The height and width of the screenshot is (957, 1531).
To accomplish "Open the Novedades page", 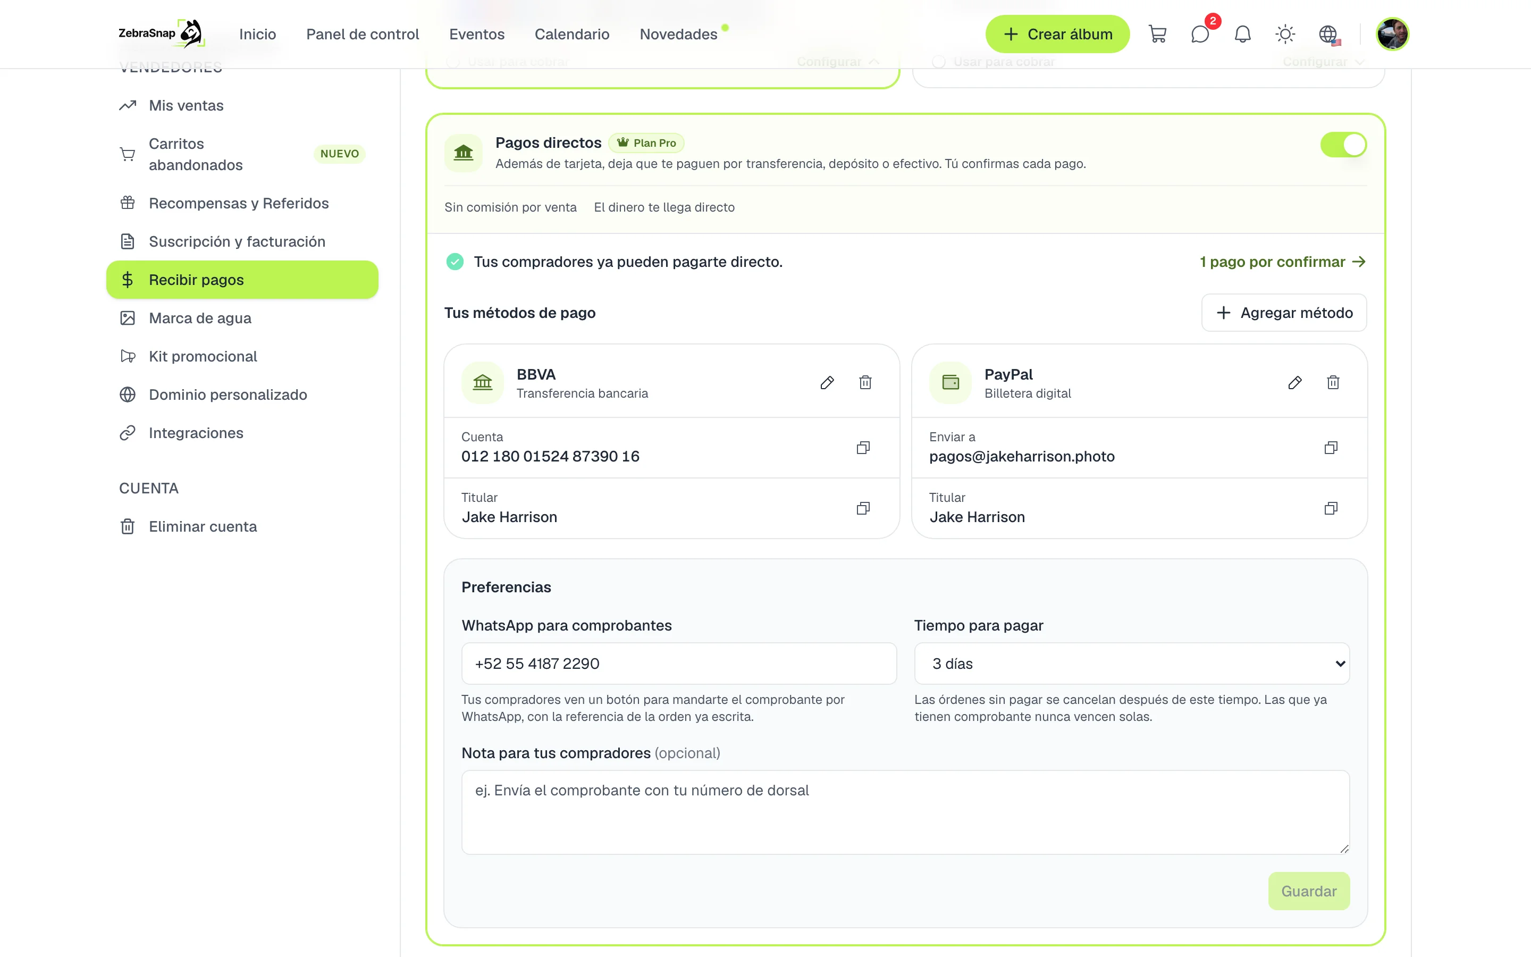I will [678, 34].
